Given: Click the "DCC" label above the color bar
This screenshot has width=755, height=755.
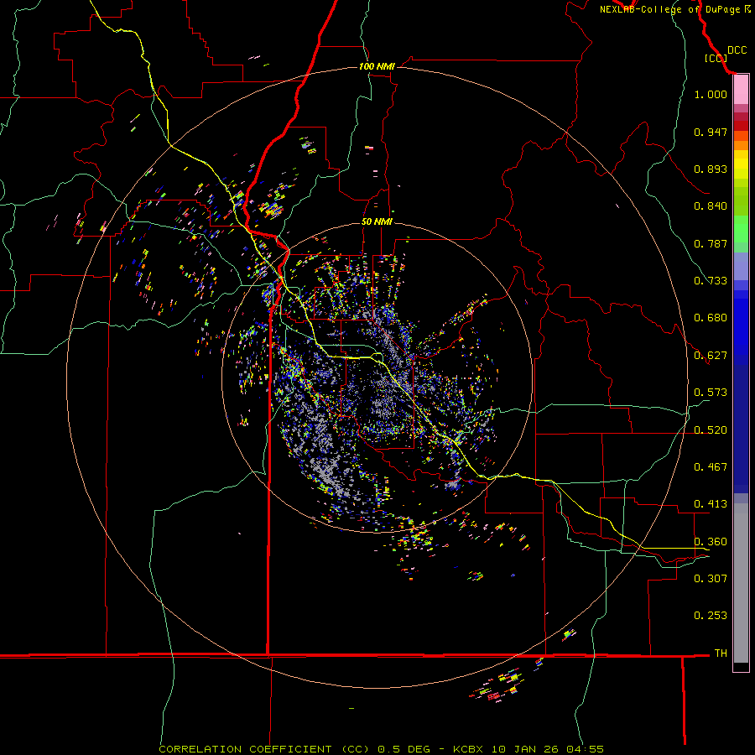Looking at the screenshot, I should pyautogui.click(x=737, y=50).
